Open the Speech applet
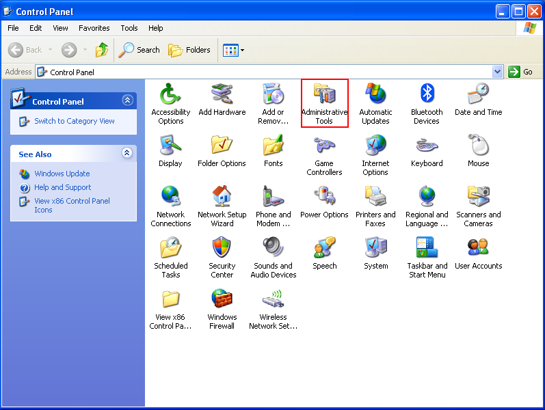 (324, 254)
